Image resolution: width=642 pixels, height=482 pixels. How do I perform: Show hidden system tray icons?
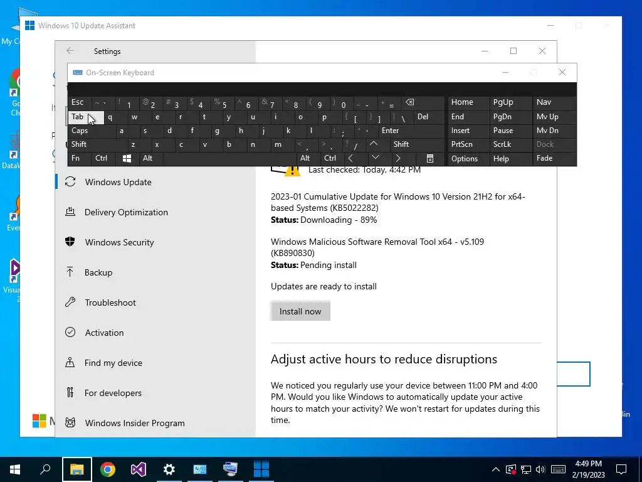[495, 469]
